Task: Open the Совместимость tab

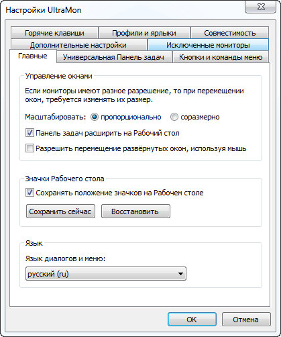Action: coord(229,33)
